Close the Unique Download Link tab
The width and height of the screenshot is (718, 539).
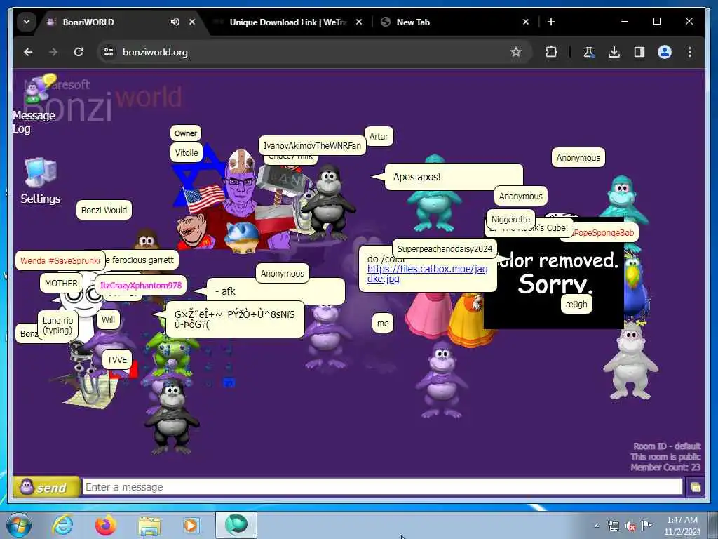[x=359, y=22]
